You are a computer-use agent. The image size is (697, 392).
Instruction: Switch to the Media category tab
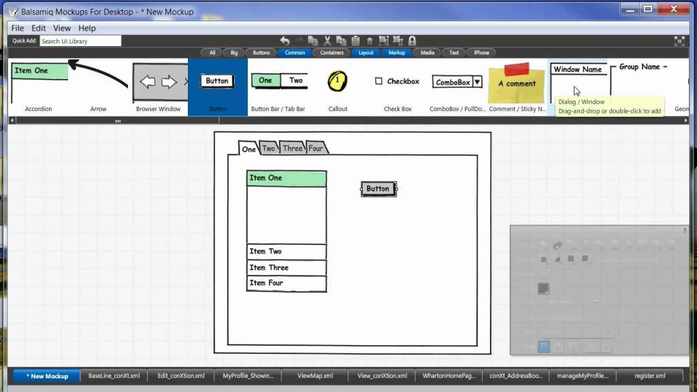coord(426,52)
